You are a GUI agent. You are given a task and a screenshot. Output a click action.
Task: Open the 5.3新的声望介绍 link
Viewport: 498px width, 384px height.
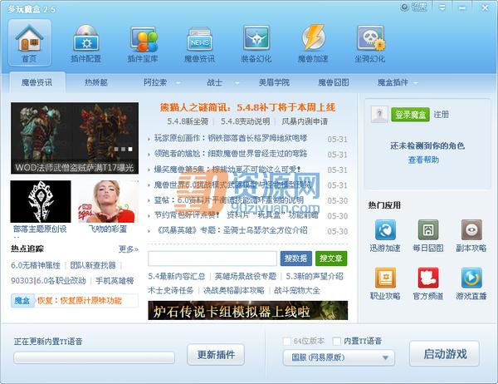[315, 276]
